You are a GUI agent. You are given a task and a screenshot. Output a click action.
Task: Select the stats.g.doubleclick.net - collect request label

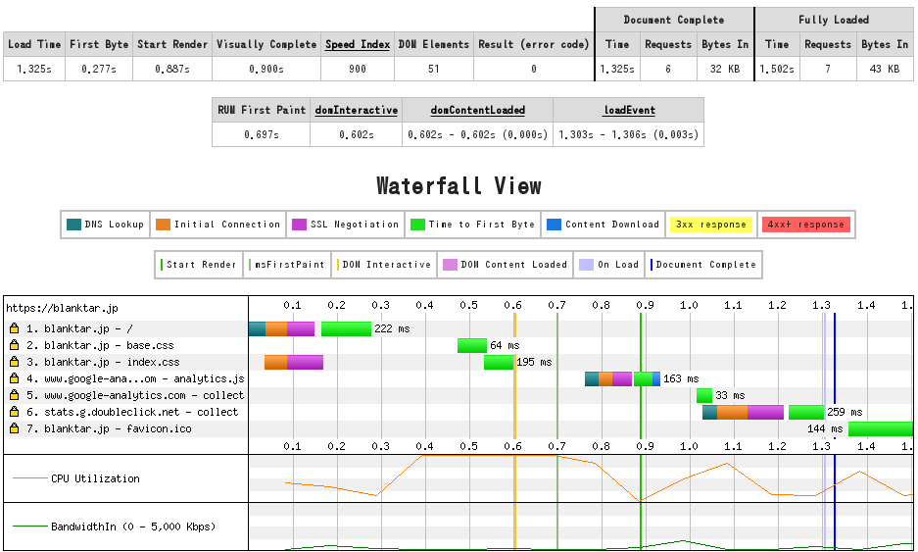[140, 412]
